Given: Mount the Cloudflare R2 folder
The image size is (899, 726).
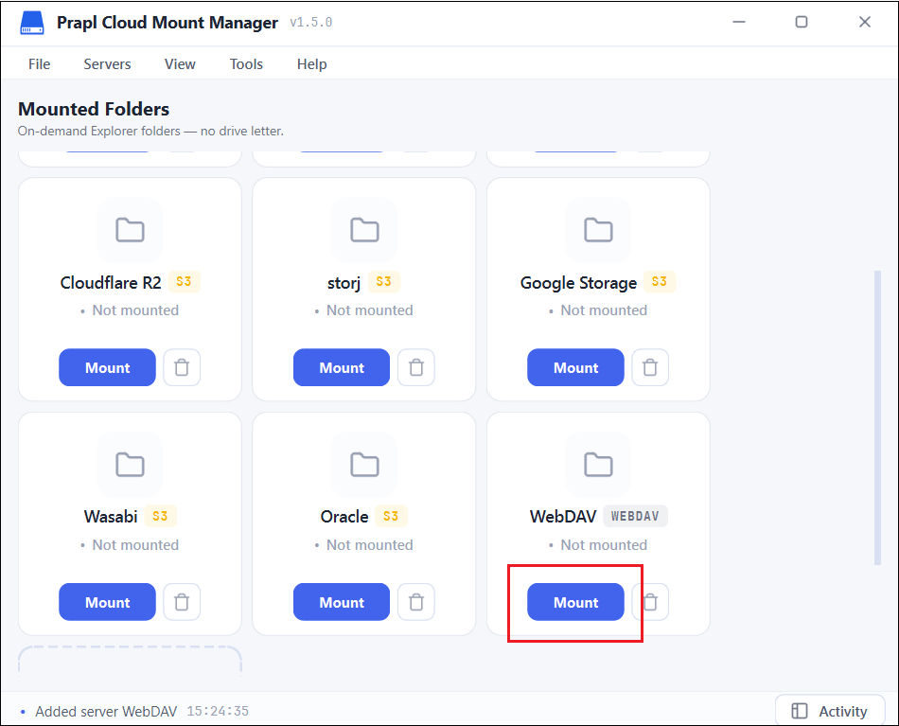Looking at the screenshot, I should coord(107,367).
